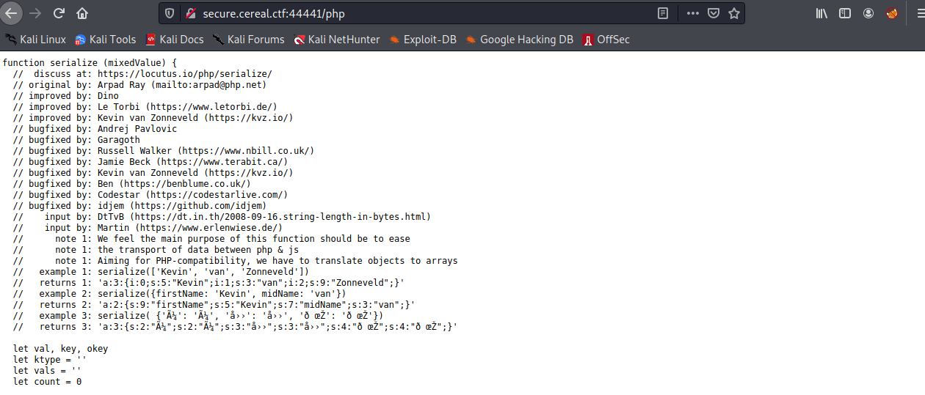The image size is (925, 395).
Task: Open the tracking protection shield icon
Action: coord(170,13)
